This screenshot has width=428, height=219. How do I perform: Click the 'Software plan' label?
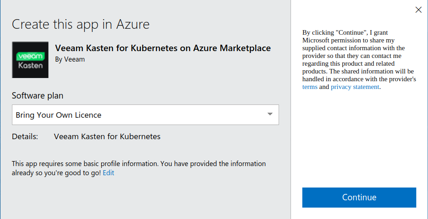coord(37,96)
